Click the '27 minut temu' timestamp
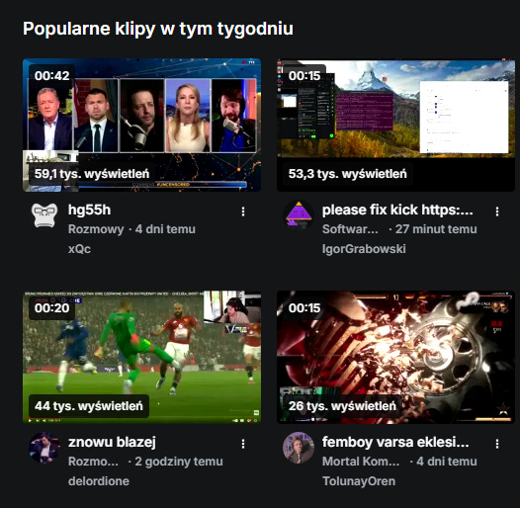This screenshot has height=508, width=520. pos(436,229)
